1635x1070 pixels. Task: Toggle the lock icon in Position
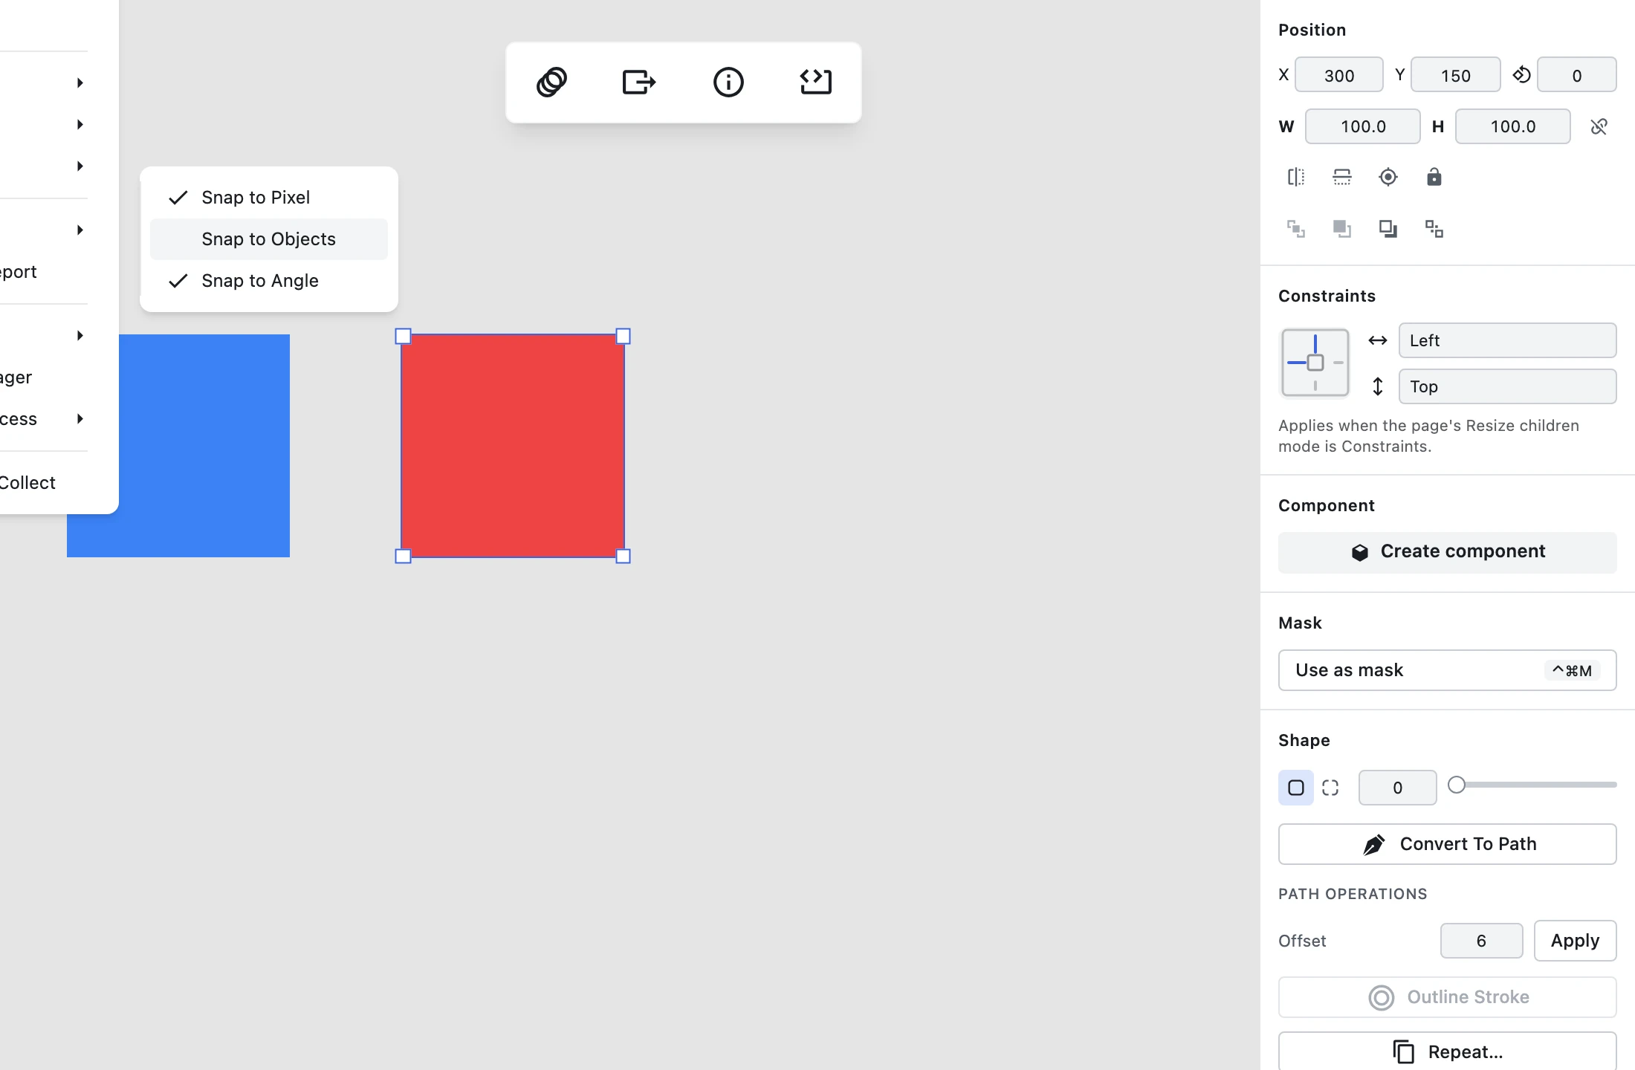coord(1434,177)
